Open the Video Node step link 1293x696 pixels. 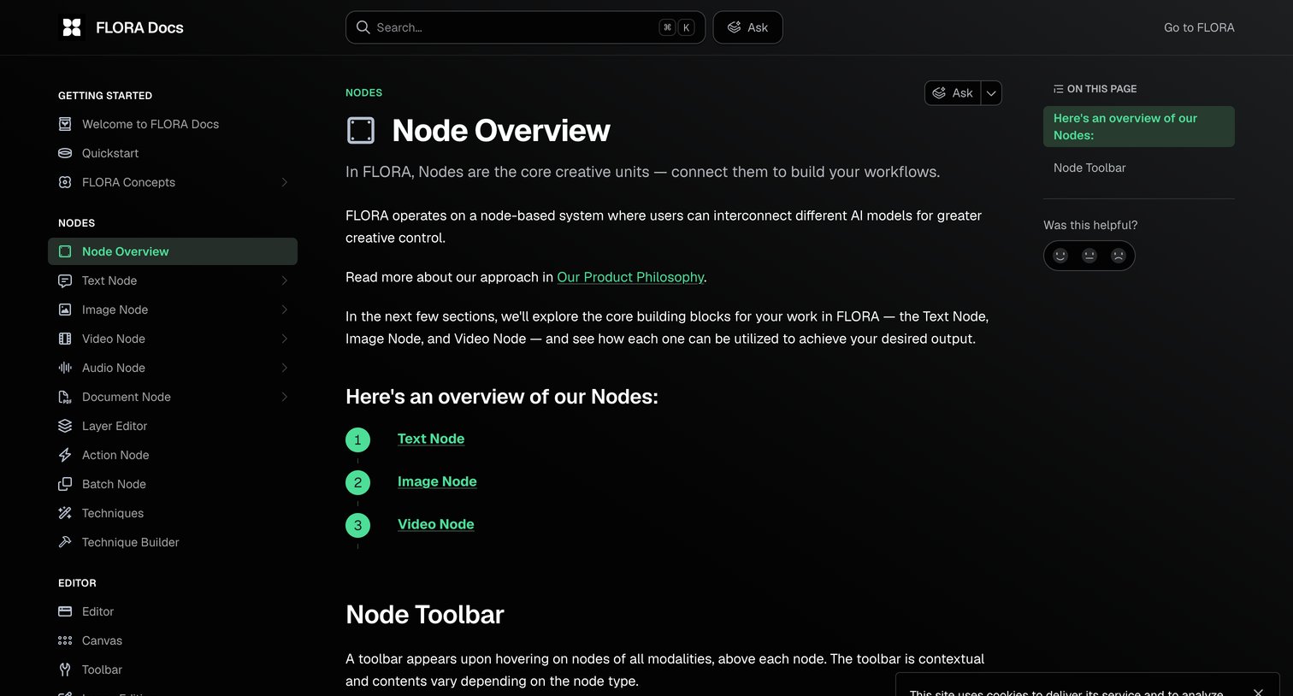(435, 524)
